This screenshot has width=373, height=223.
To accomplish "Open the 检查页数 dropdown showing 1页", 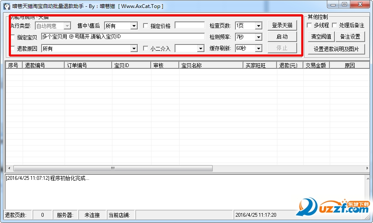I will [248, 26].
